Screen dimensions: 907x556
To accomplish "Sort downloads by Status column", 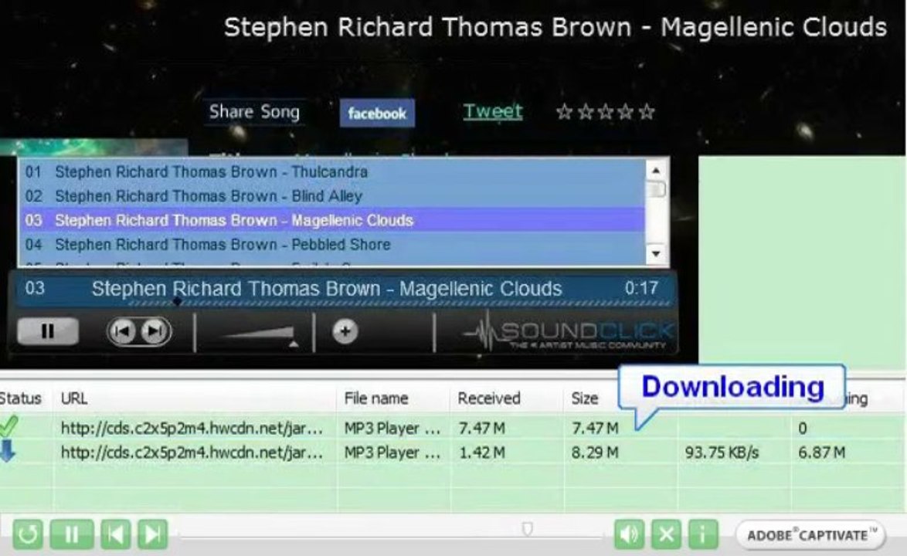I will tap(21, 398).
